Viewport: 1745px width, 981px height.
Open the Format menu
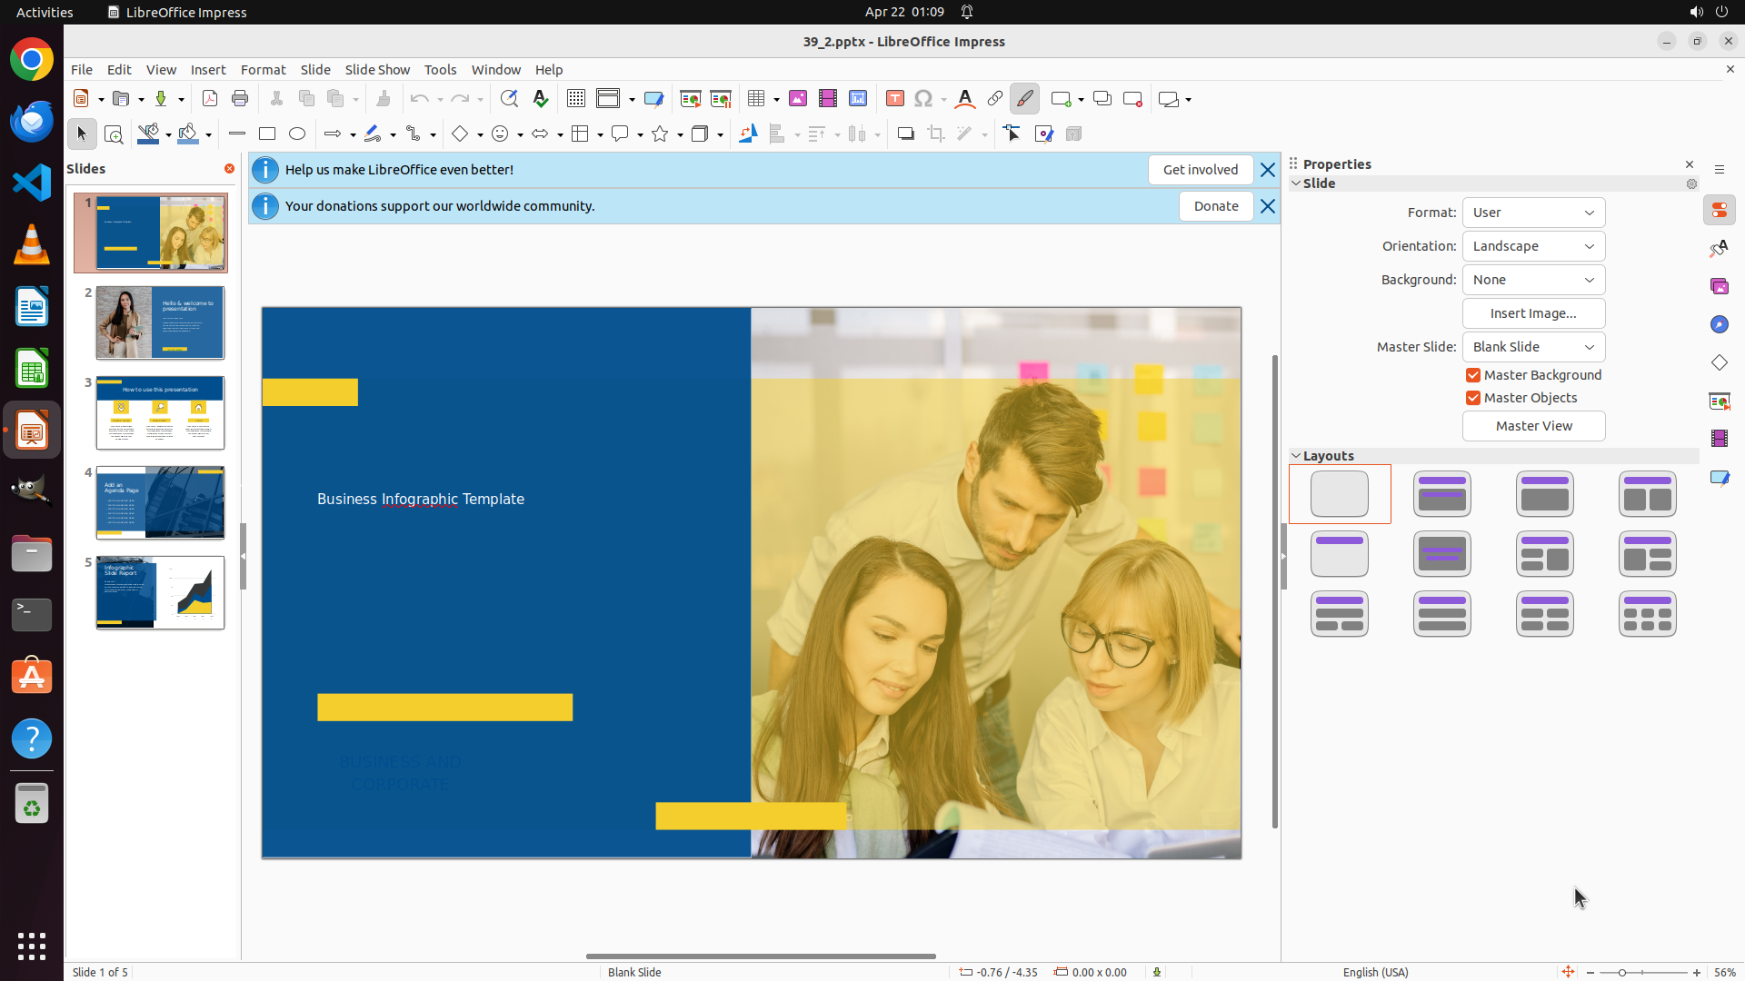(x=263, y=70)
